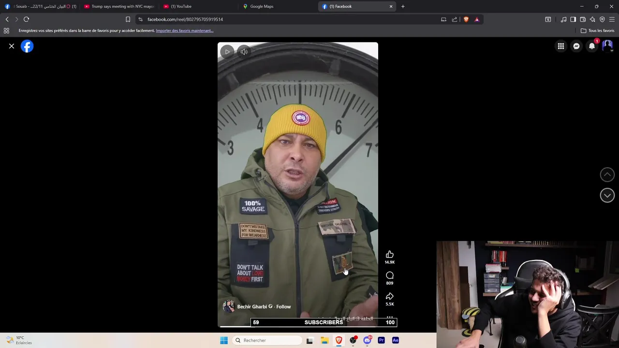The height and width of the screenshot is (348, 619).
Task: Go to Facebook home via the logo
Action: click(27, 46)
